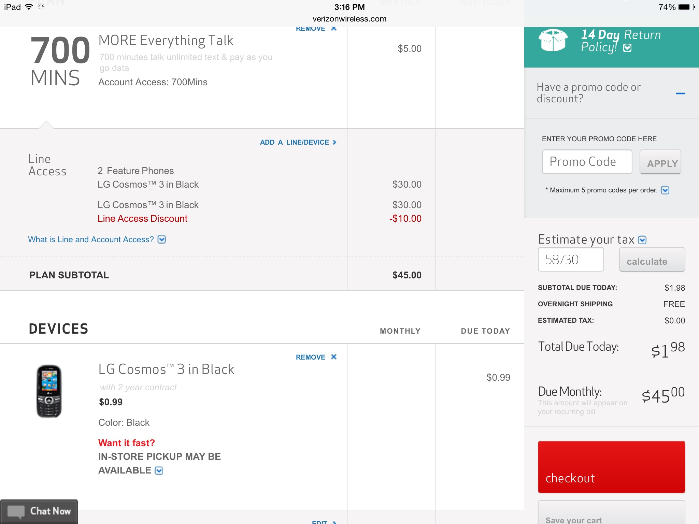Screen dimensions: 699x524
Task: Expand the 14 Day Return Policy info arrow
Action: [627, 48]
